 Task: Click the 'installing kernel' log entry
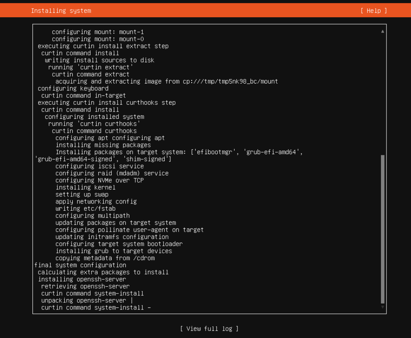tap(85, 187)
